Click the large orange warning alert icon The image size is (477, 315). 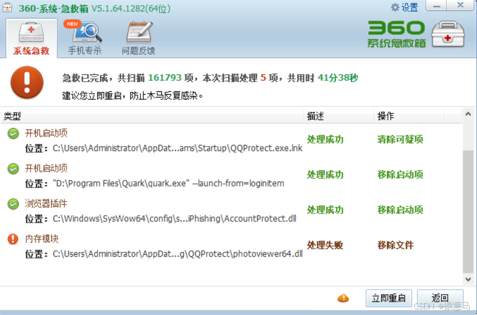tap(26, 82)
